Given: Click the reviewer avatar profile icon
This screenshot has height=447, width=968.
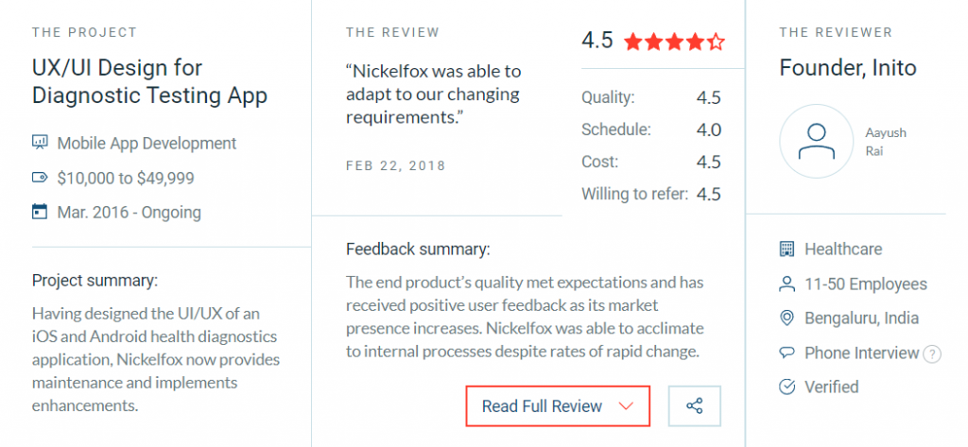Looking at the screenshot, I should point(814,141).
